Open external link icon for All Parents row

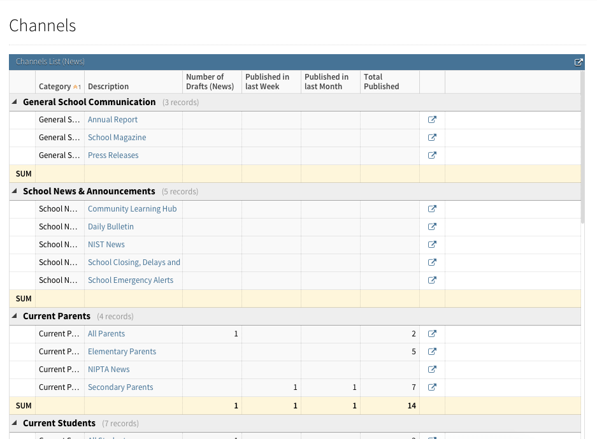(432, 334)
